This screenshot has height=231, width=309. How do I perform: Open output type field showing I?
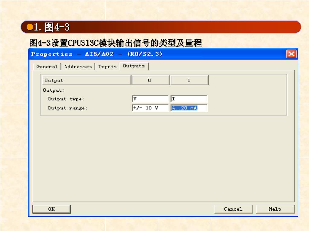click(189, 99)
